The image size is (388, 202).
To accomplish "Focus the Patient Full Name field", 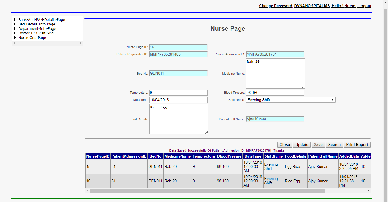I will tap(275, 119).
